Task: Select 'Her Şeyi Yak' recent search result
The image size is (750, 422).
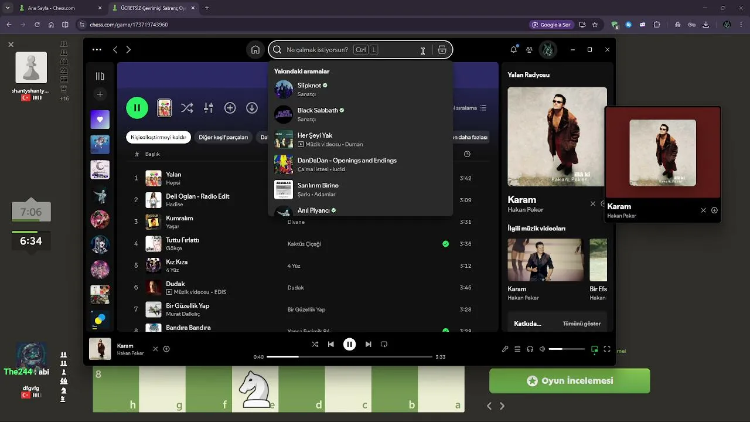Action: pyautogui.click(x=360, y=139)
